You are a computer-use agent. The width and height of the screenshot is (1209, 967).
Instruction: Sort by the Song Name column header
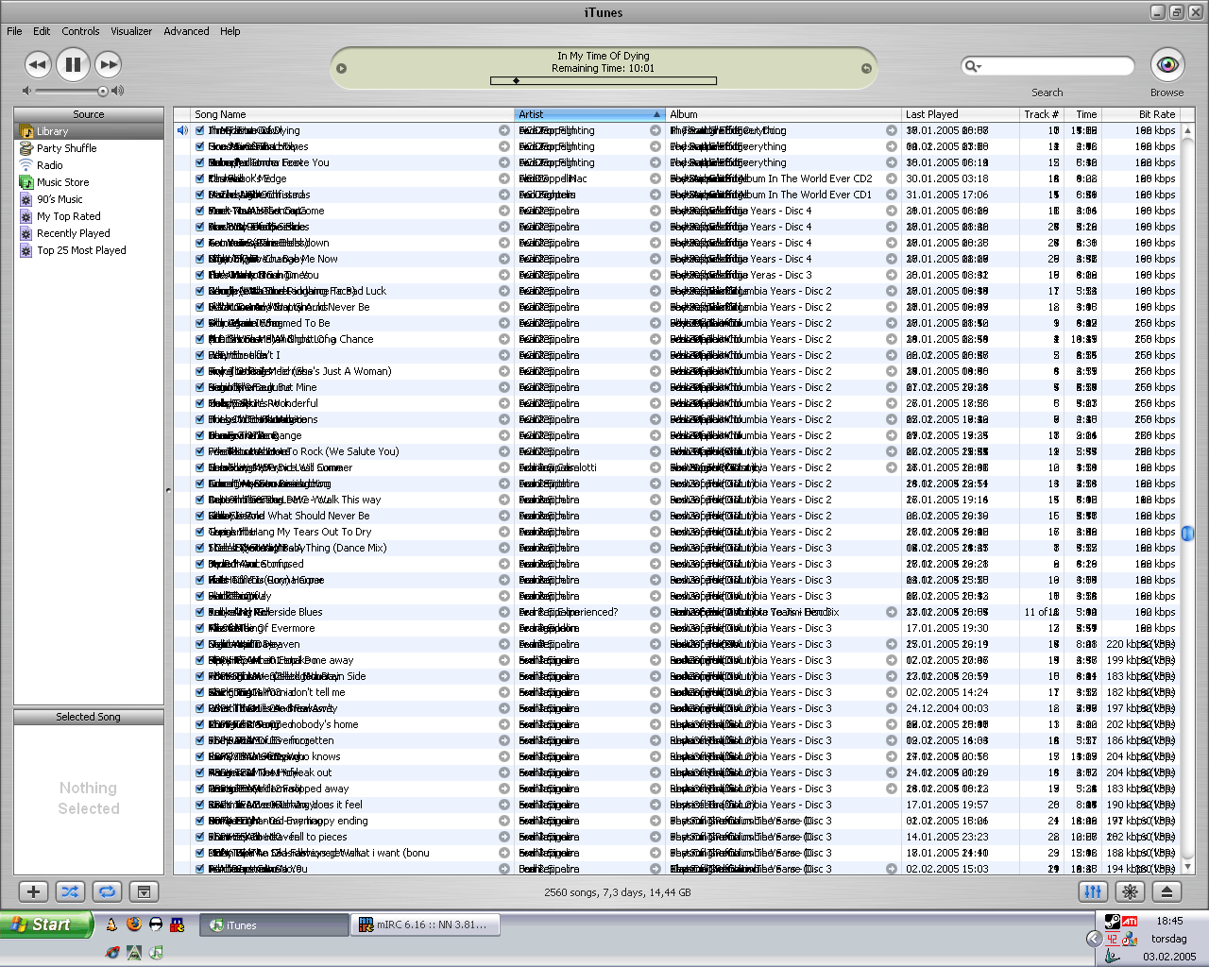[352, 114]
